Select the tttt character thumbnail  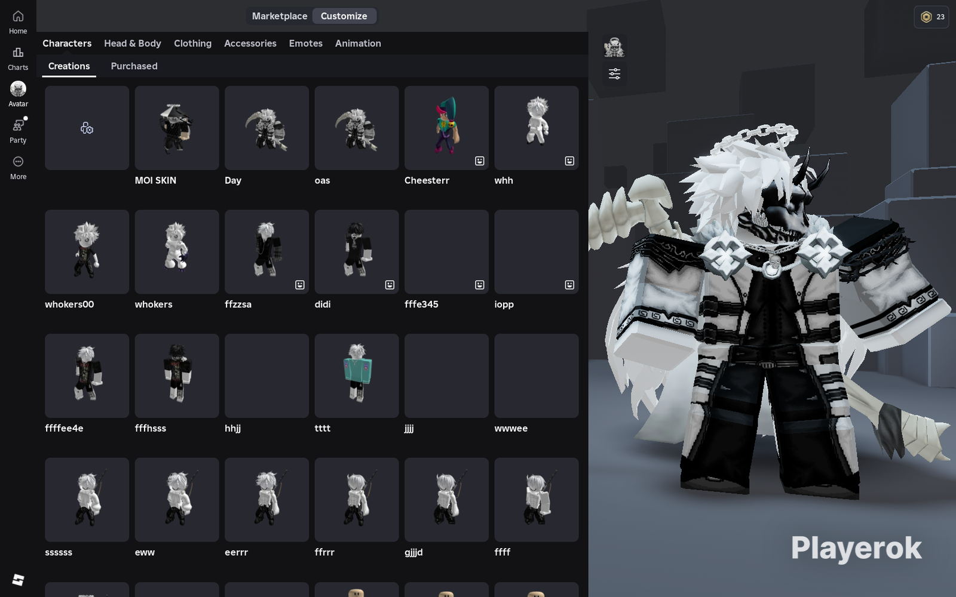pyautogui.click(x=357, y=376)
